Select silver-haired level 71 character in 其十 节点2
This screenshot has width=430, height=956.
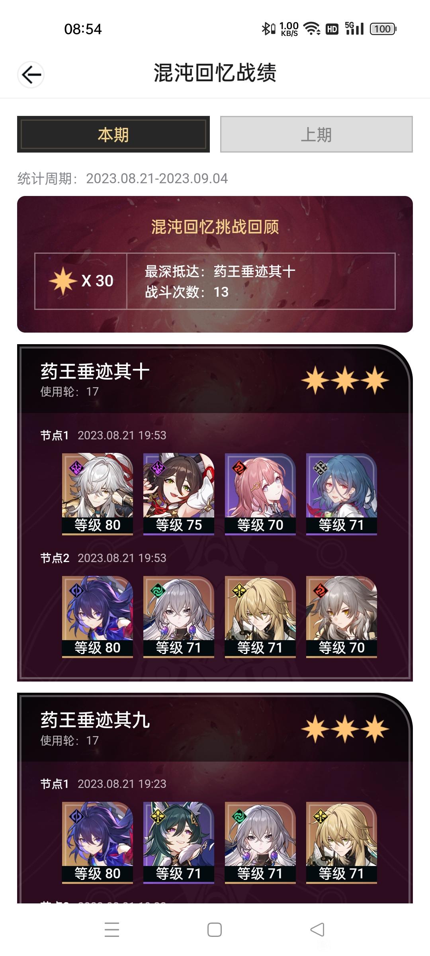point(179,617)
